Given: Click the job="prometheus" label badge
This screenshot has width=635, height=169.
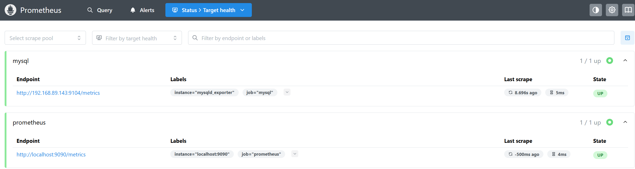Looking at the screenshot, I should coord(261,154).
